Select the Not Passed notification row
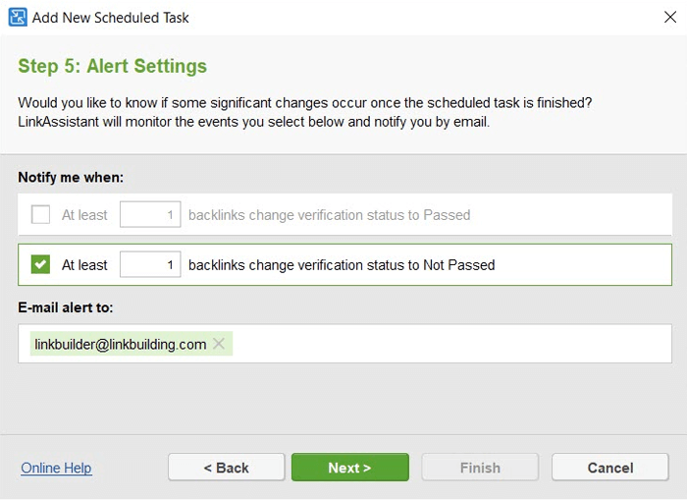The width and height of the screenshot is (687, 500). tap(344, 264)
